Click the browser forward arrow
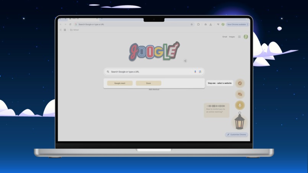This screenshot has height=173, width=308. coord(65,24)
